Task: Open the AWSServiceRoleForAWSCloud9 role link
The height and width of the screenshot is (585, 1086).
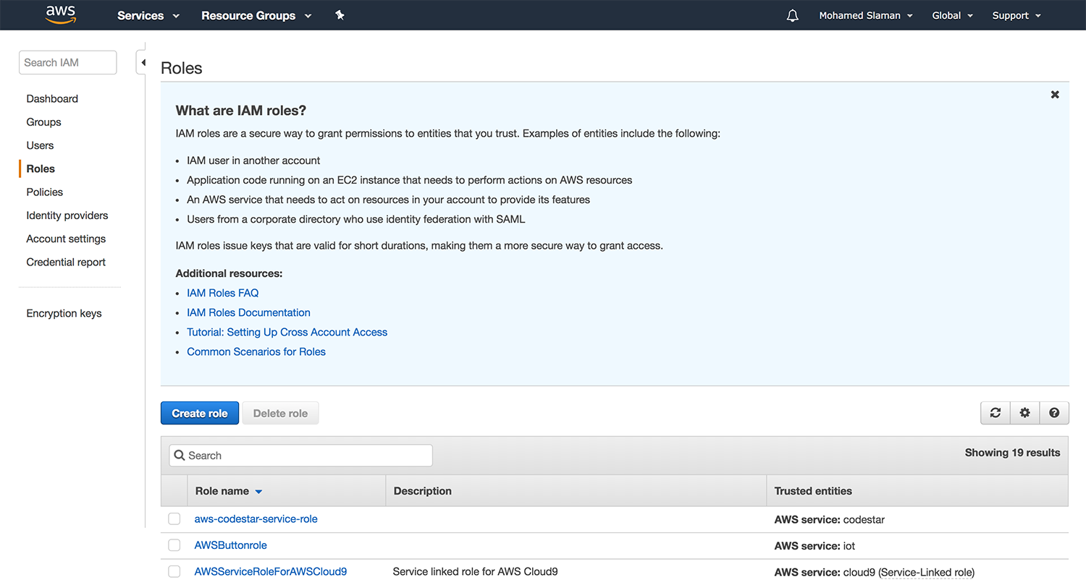Action: pos(270,571)
